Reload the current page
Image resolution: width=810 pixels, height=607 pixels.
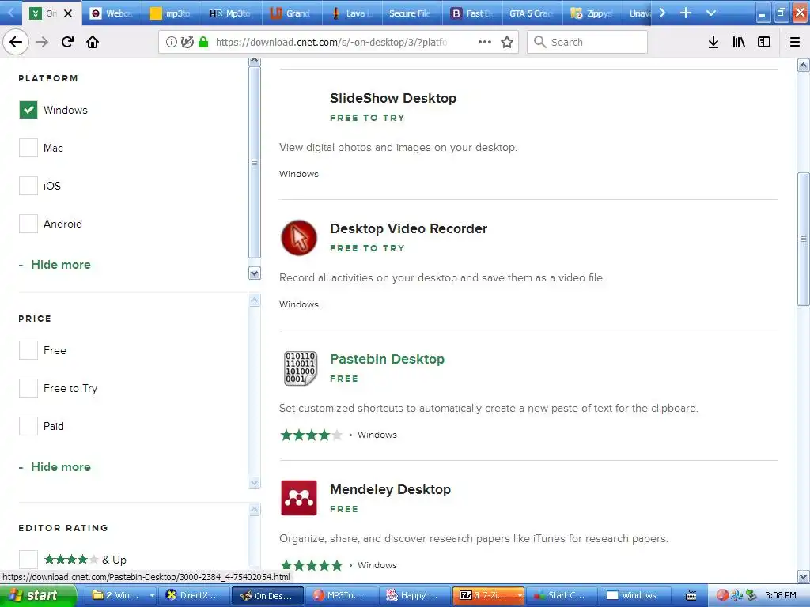click(x=67, y=42)
